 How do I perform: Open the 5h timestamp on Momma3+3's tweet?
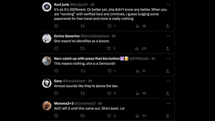click(100, 104)
